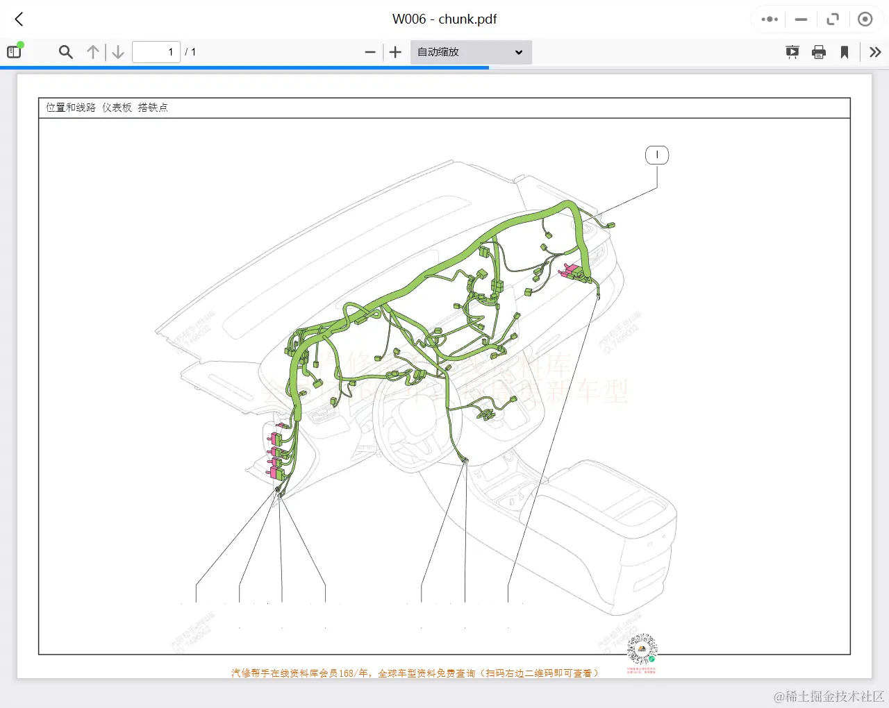The image size is (889, 708).
Task: Click the orange 汽修帮手在线资料库 footer text
Action: 415,673
